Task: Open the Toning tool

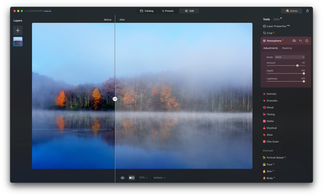Action: click(x=269, y=114)
